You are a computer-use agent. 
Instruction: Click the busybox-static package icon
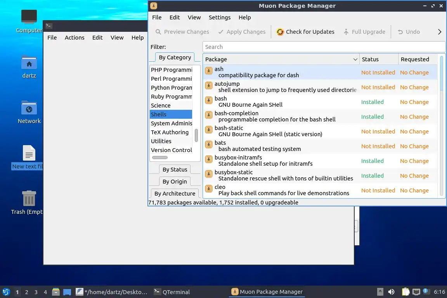pyautogui.click(x=209, y=174)
